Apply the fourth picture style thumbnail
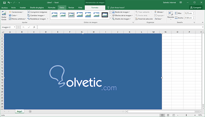The image size is (205, 117). pos(80,15)
